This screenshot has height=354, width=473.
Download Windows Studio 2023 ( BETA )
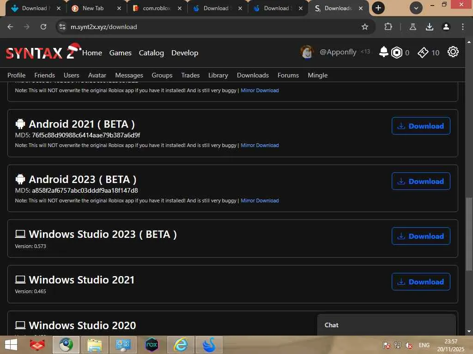(421, 236)
